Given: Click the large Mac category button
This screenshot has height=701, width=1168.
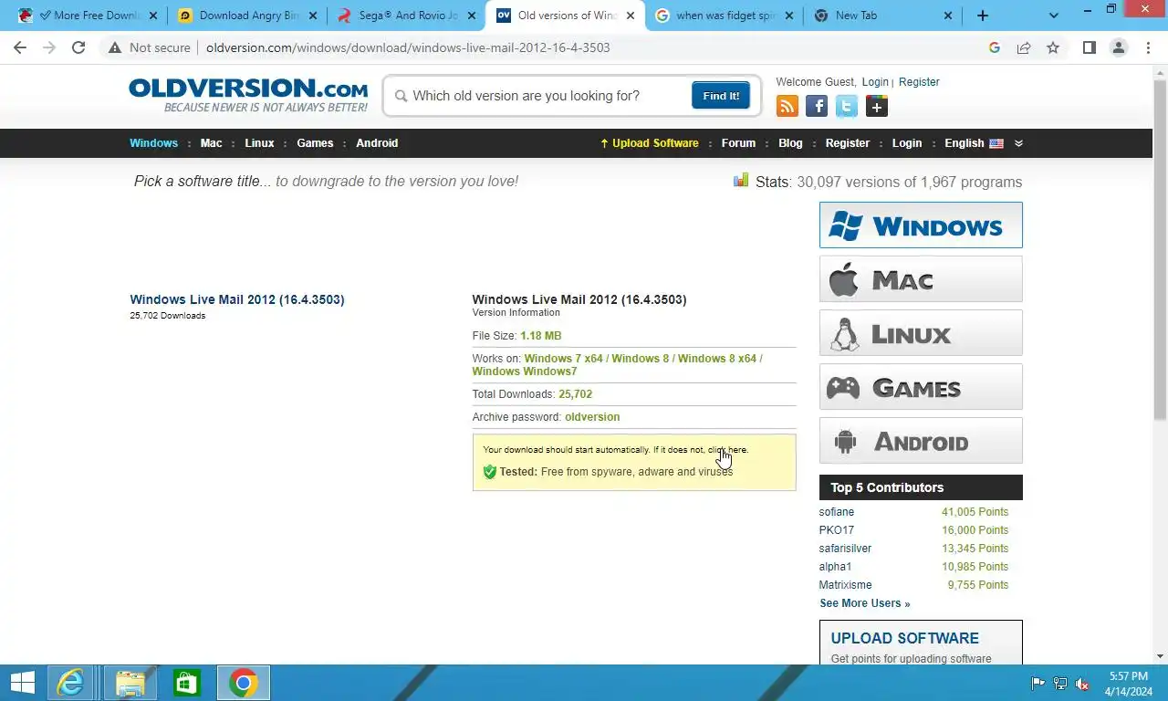Looking at the screenshot, I should coord(921,279).
